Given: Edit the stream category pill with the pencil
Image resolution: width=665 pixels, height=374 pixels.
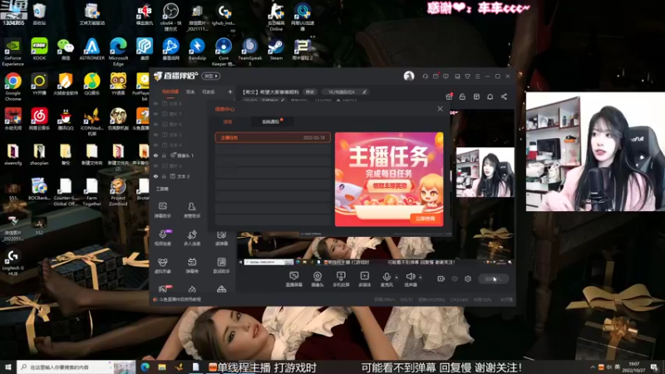Looking at the screenshot, I should coord(345,91).
